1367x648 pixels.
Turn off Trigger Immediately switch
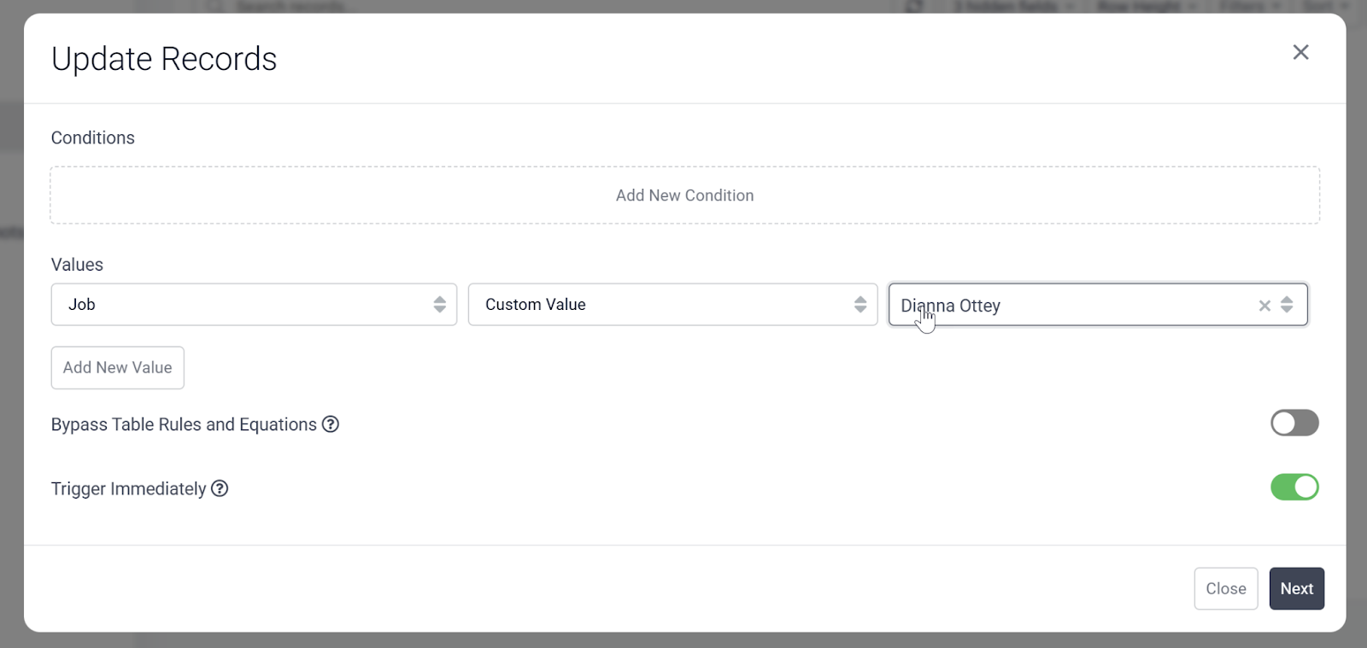(x=1294, y=487)
